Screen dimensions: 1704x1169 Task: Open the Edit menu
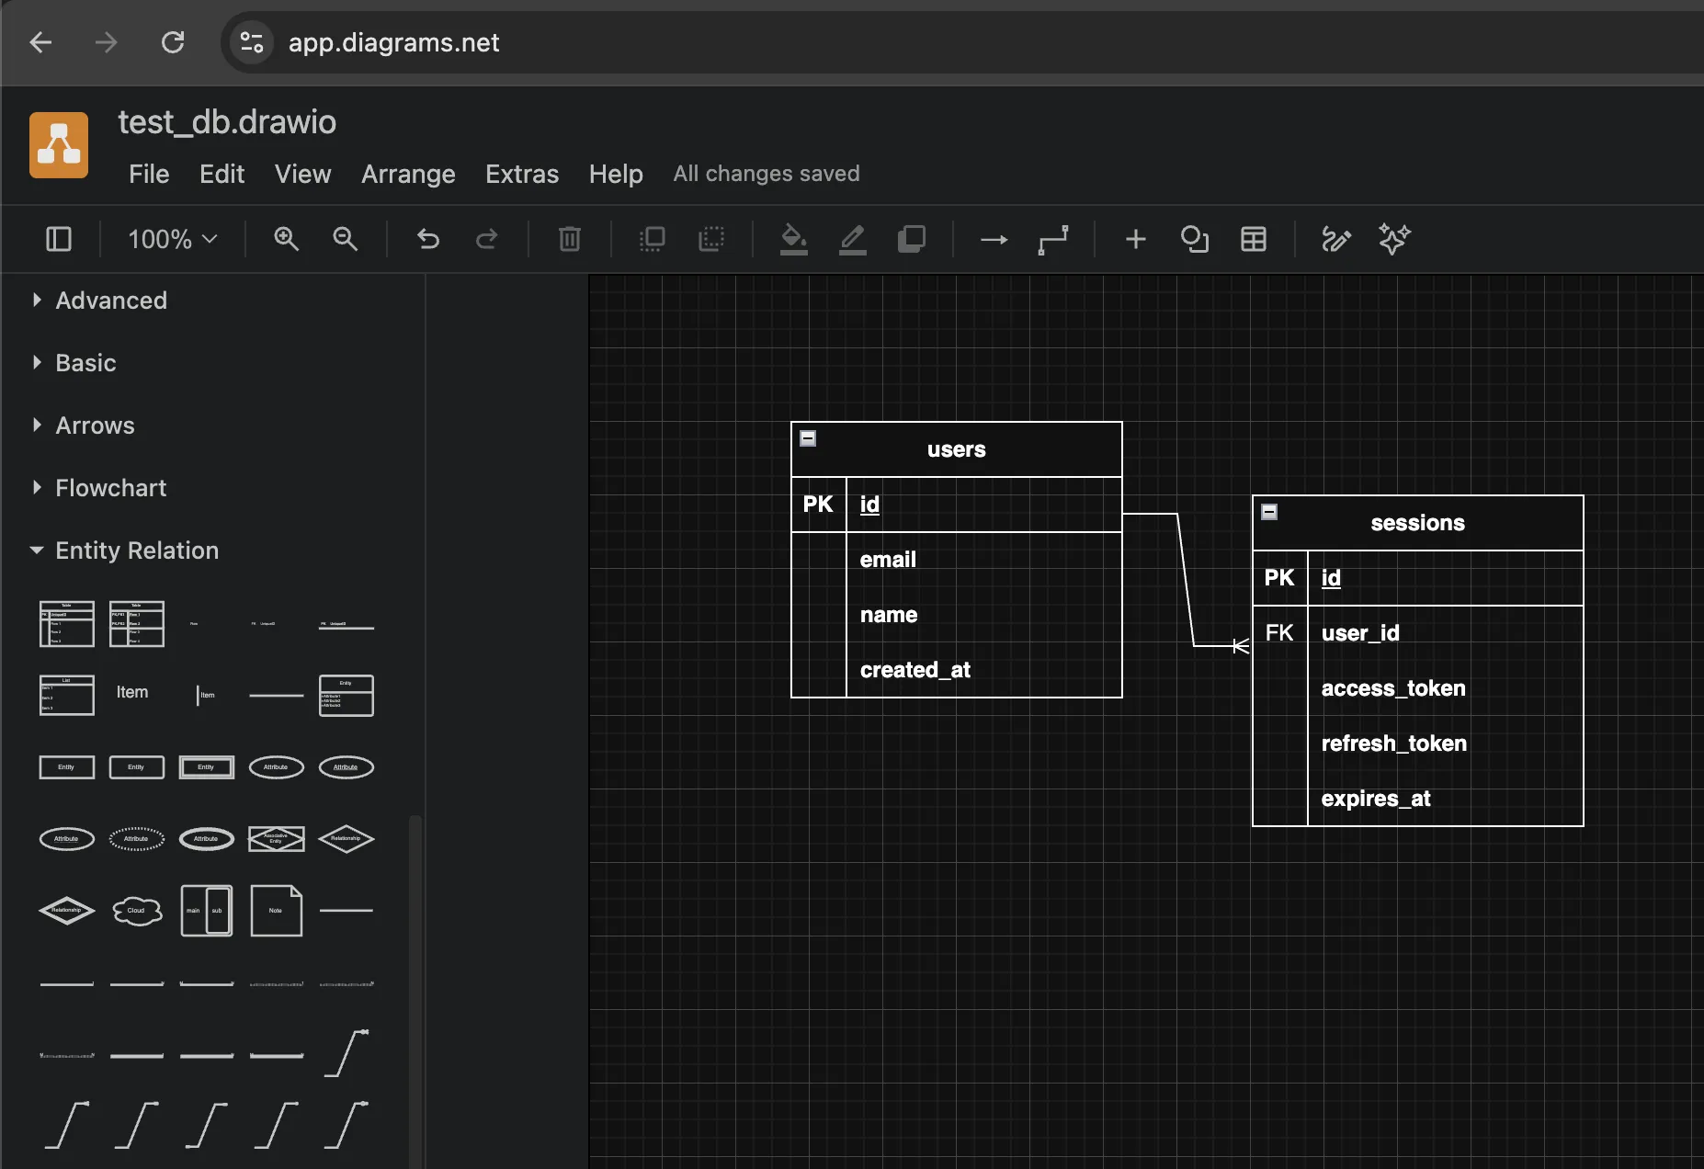[222, 174]
